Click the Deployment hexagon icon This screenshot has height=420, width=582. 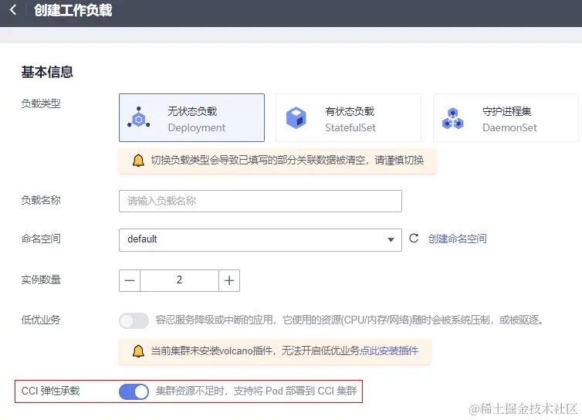pyautogui.click(x=138, y=117)
